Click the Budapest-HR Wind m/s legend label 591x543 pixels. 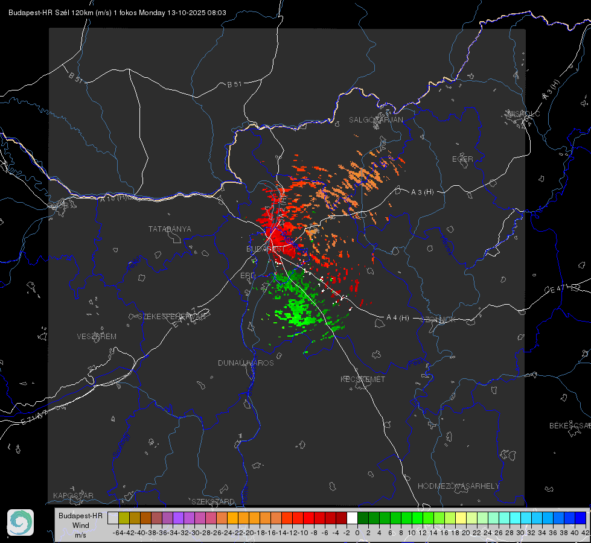click(80, 525)
